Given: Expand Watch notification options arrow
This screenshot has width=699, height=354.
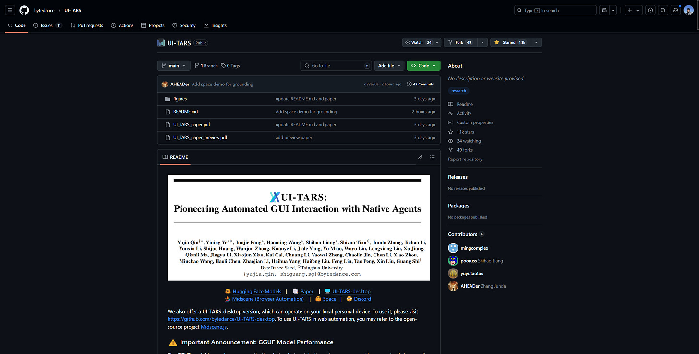Looking at the screenshot, I should (x=437, y=42).
